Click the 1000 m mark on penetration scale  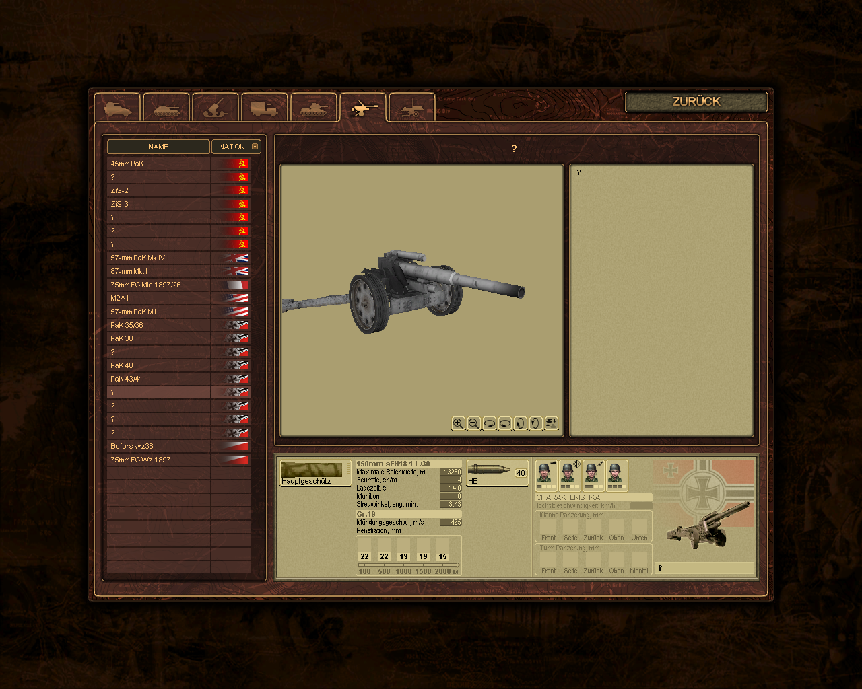403,571
